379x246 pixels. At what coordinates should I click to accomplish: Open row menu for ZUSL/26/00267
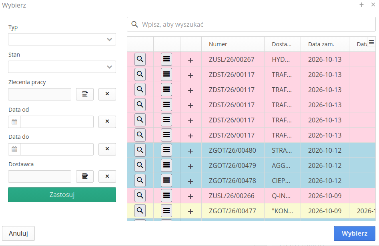coord(166,59)
